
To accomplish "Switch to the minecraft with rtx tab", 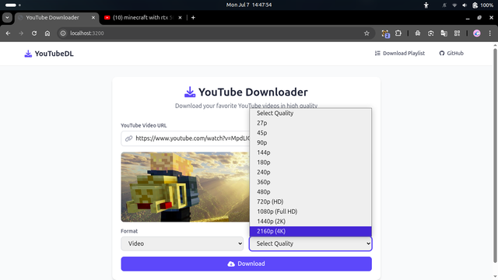I will (x=143, y=17).
